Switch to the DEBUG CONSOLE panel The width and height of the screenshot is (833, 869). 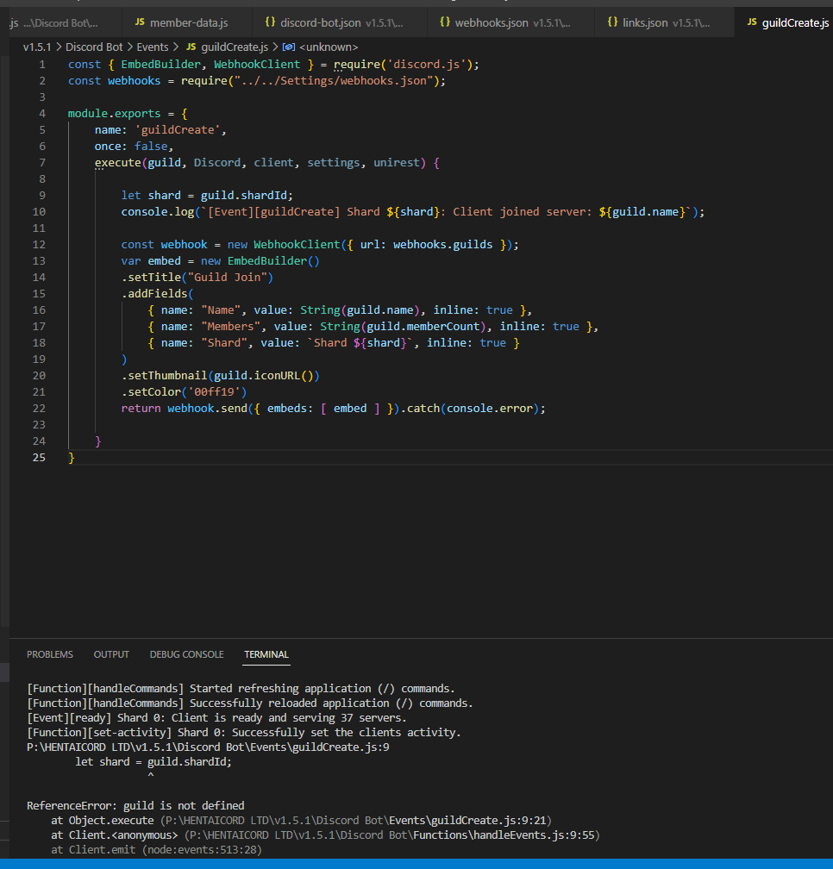click(x=186, y=654)
